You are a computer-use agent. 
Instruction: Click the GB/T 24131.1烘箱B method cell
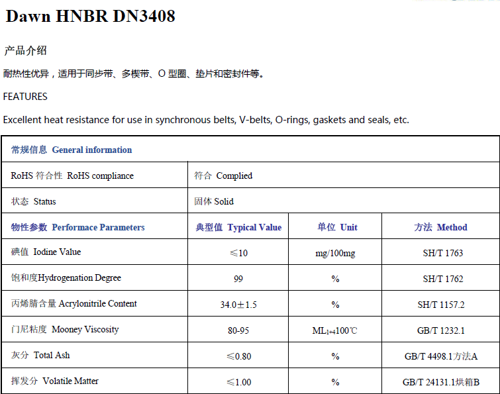441,382
